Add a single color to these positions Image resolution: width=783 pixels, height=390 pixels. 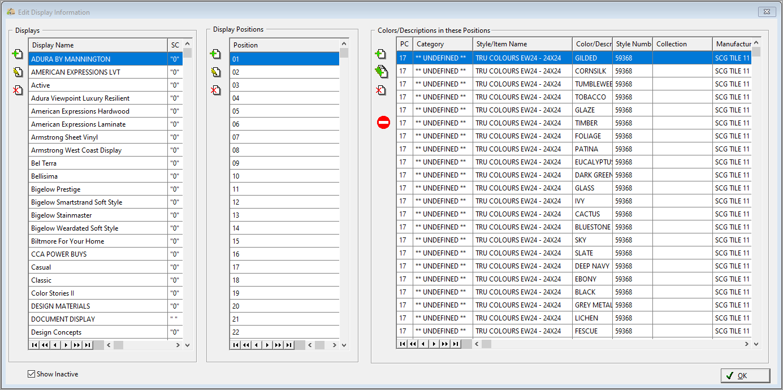coord(380,54)
